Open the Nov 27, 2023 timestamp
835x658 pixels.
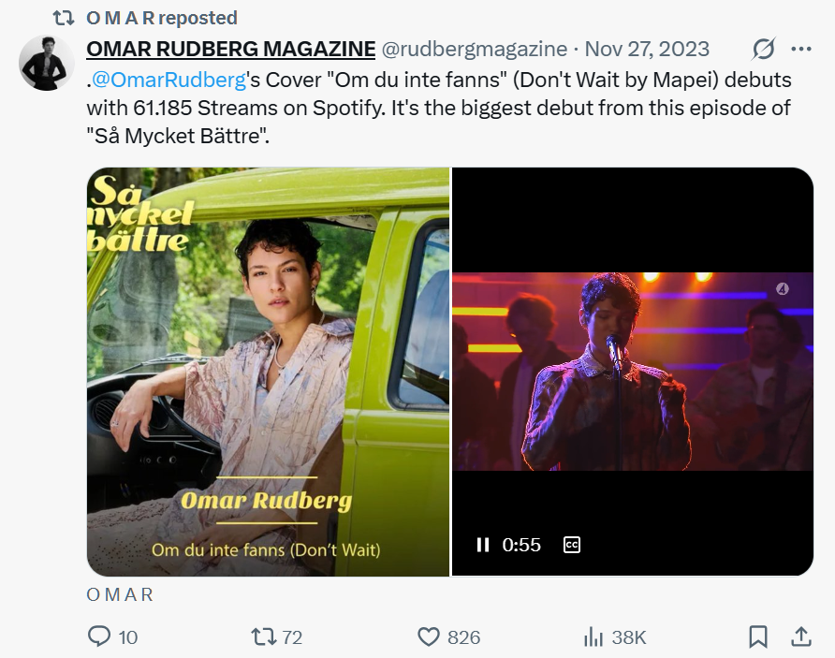[647, 49]
